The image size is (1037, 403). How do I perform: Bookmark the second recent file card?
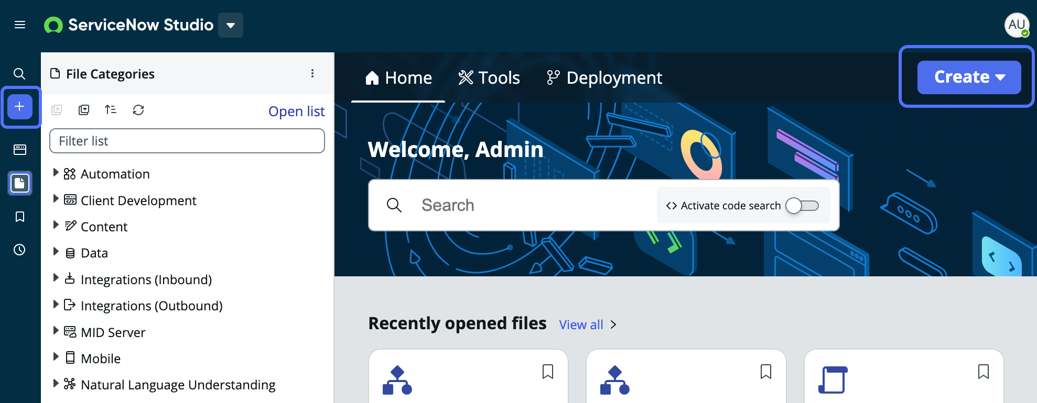766,372
